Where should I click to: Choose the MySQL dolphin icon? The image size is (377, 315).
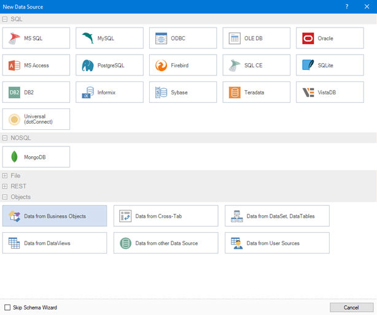[88, 38]
